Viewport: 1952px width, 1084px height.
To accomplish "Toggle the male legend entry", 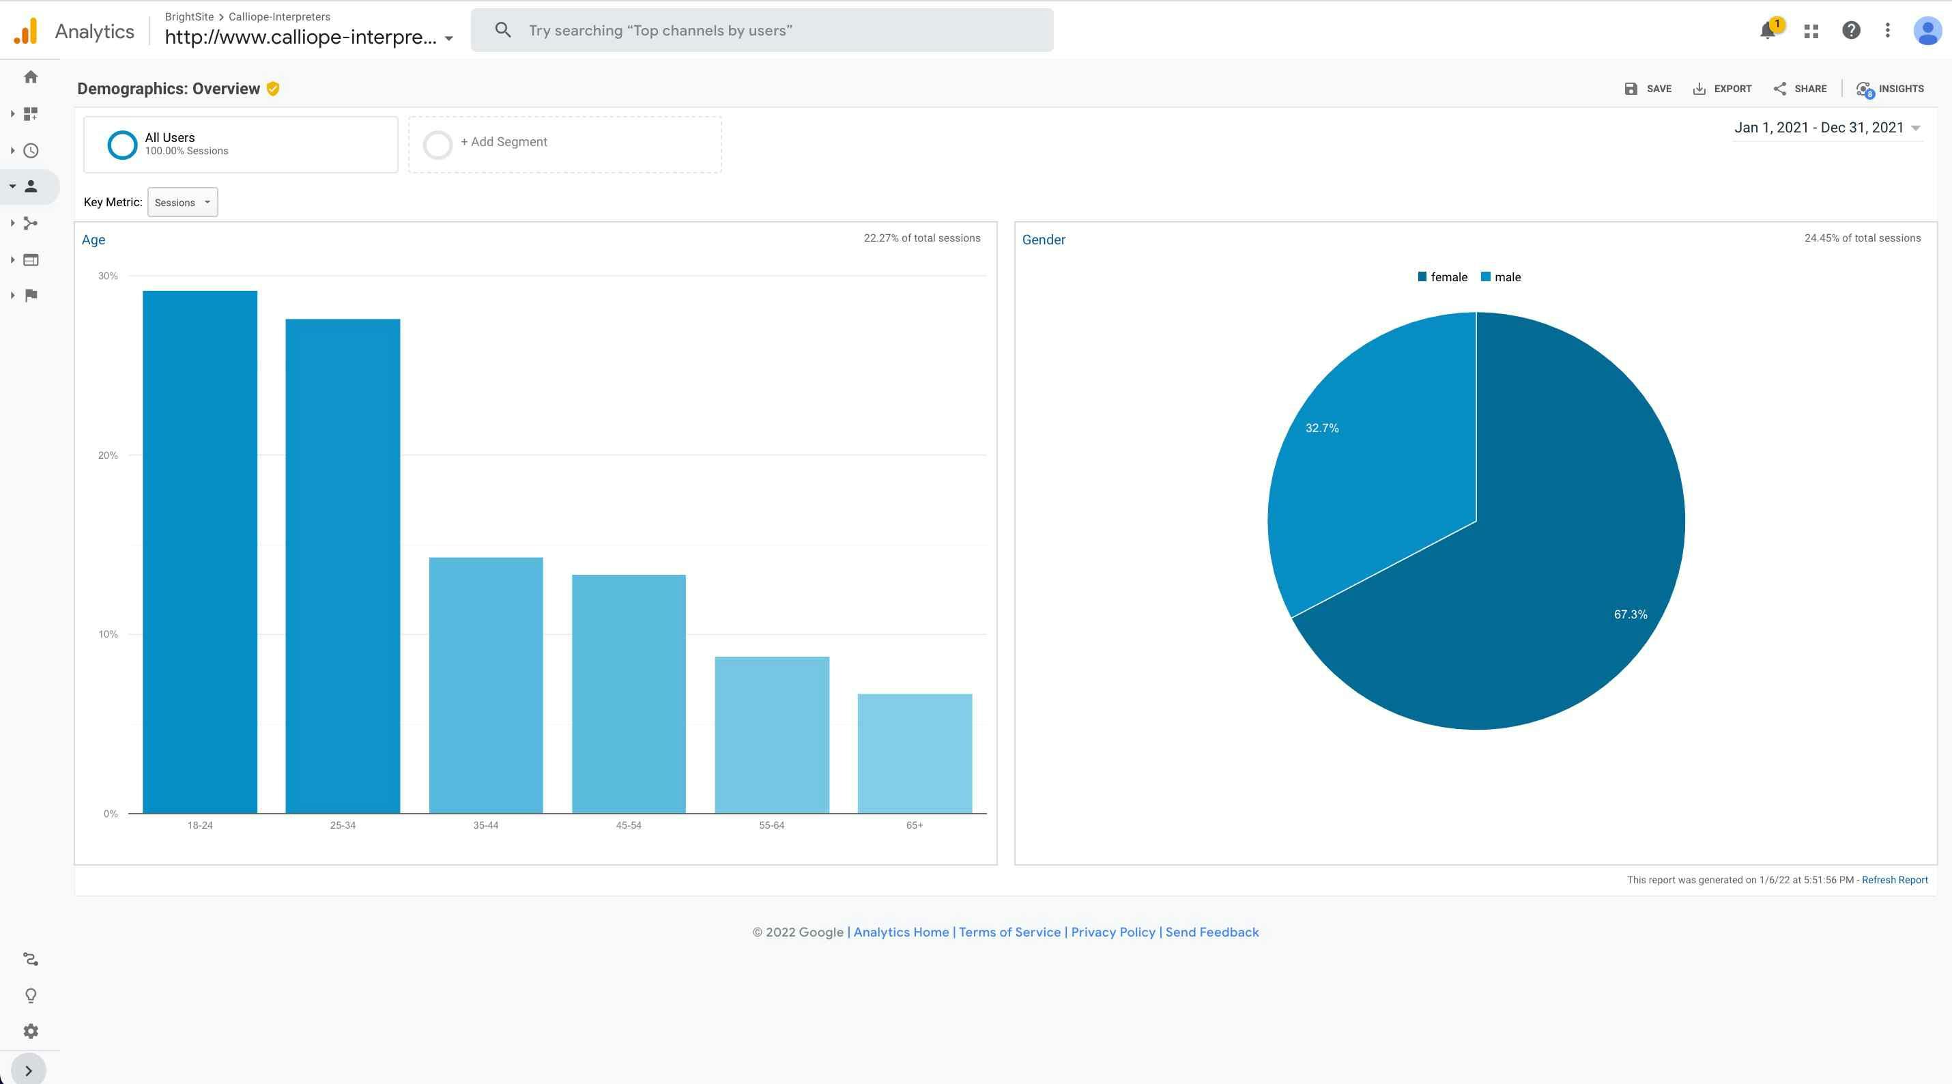I will [x=1501, y=276].
